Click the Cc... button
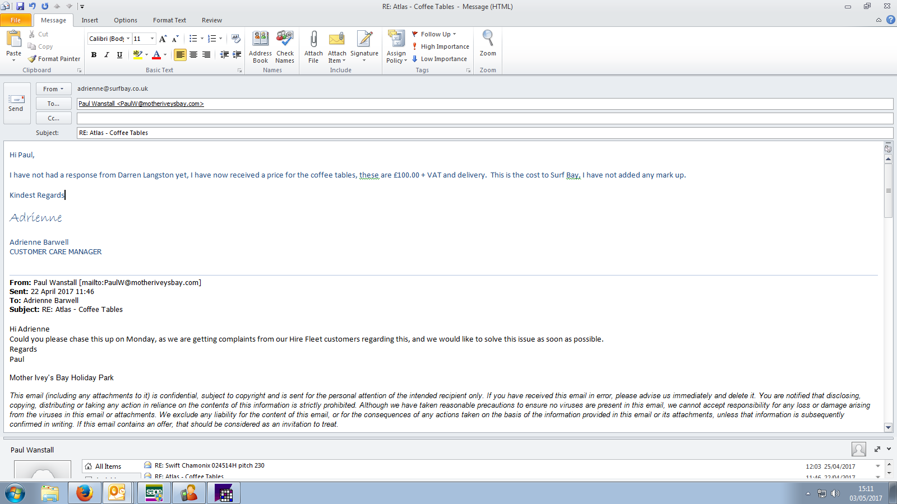 pos(53,118)
